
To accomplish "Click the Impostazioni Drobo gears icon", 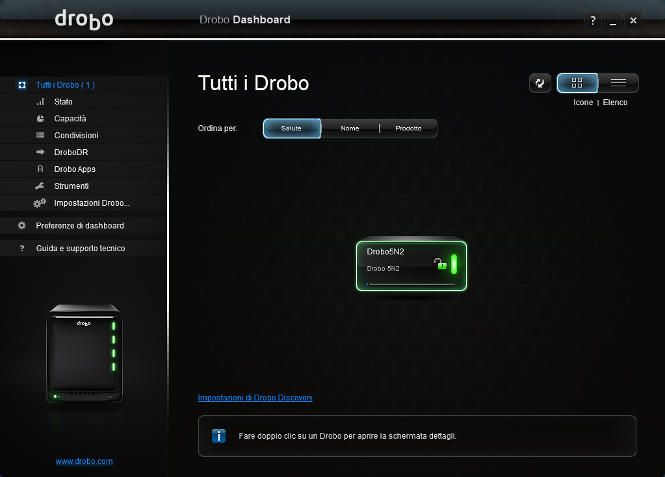I will pyautogui.click(x=40, y=203).
